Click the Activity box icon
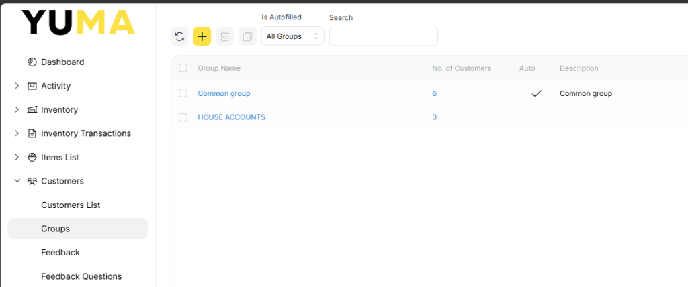688x287 pixels. (32, 86)
